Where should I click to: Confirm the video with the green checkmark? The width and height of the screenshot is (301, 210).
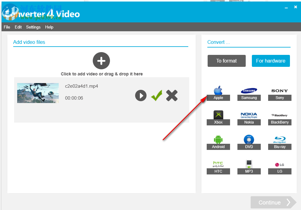[x=156, y=95]
